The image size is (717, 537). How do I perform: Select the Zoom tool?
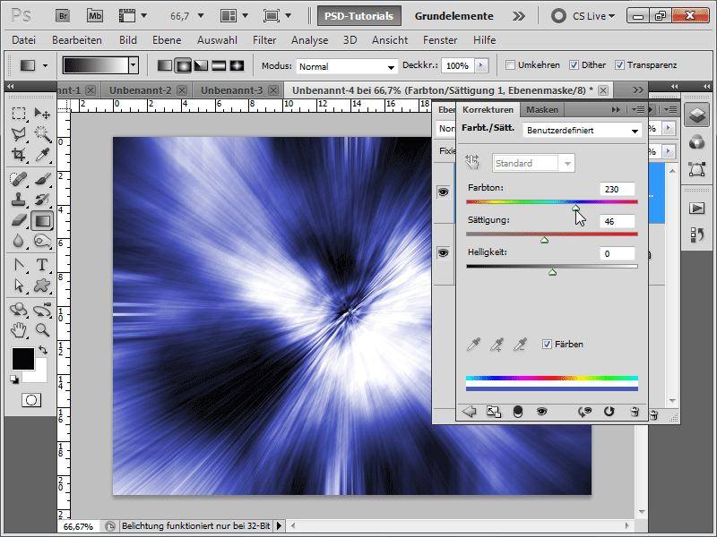[42, 330]
